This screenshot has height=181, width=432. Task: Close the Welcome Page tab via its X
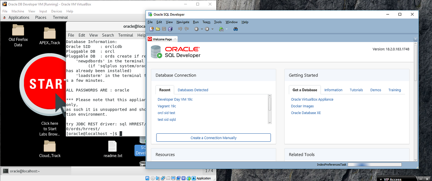(x=175, y=39)
